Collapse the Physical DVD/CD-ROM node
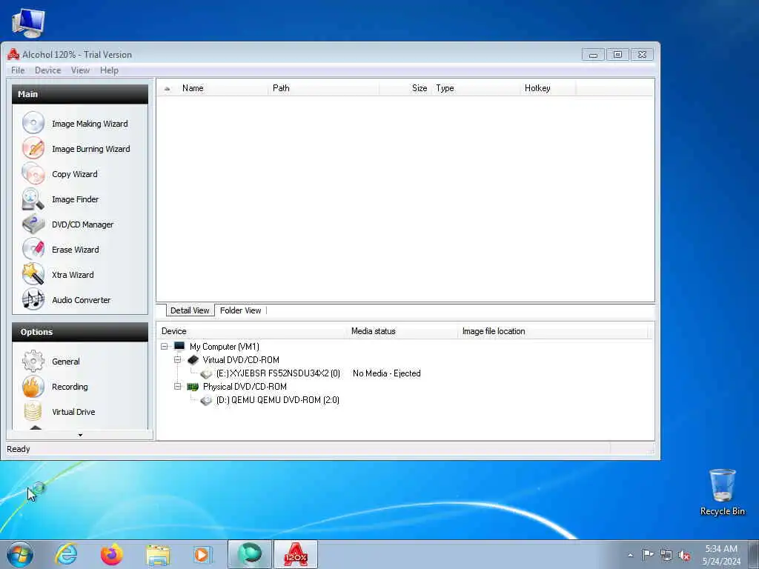Screen dimensions: 759x569 [178, 387]
